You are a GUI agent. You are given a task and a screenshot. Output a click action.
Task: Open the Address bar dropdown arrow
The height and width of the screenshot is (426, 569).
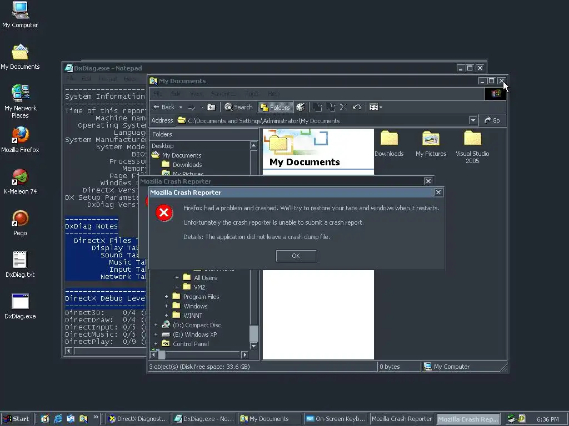(473, 120)
